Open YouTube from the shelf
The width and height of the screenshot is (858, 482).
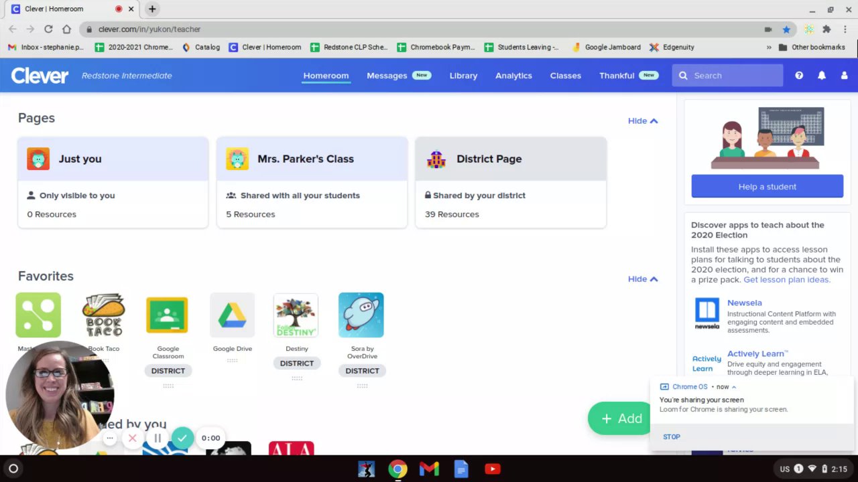tap(492, 469)
